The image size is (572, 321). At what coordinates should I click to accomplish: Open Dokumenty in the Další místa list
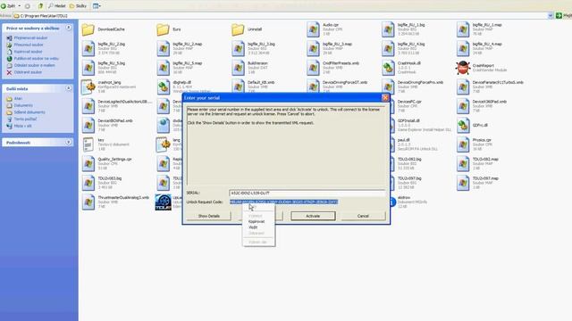tap(23, 105)
